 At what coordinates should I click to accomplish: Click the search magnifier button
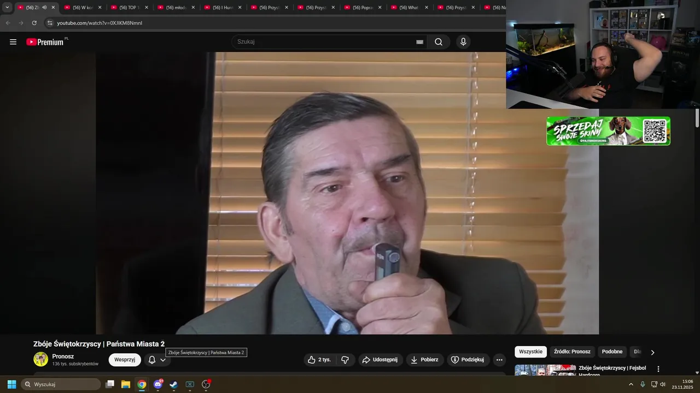[439, 42]
